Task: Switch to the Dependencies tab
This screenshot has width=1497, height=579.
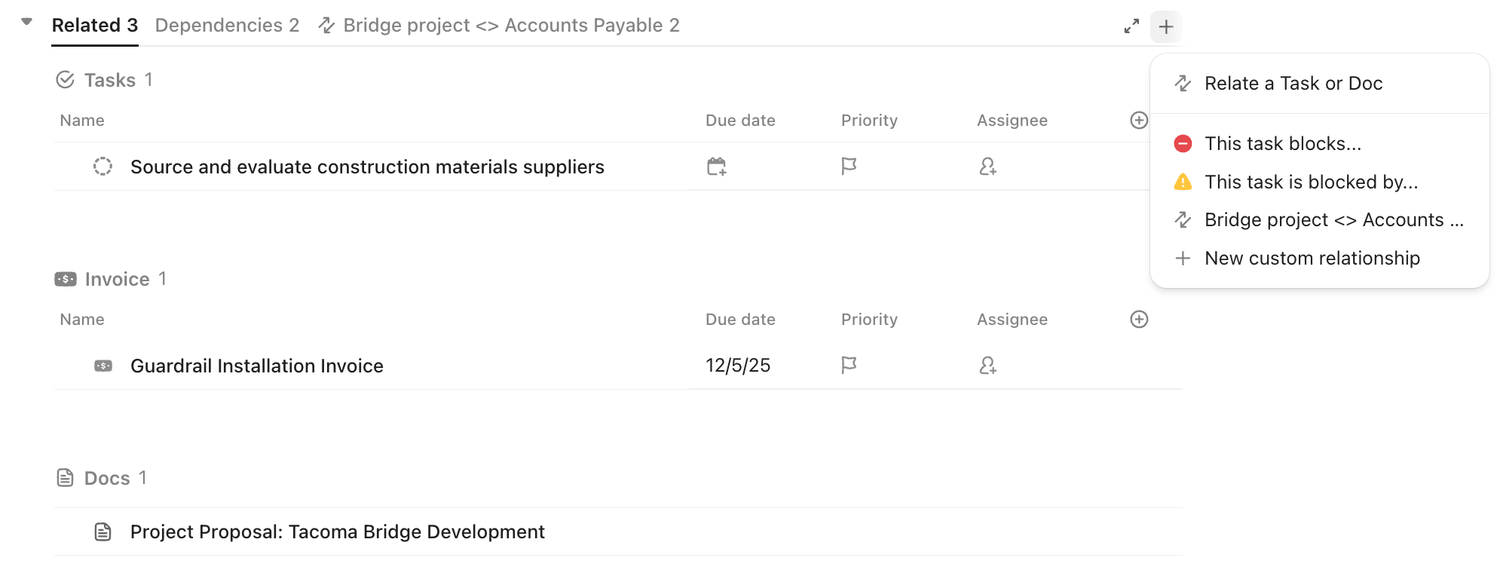Action: pos(227,26)
